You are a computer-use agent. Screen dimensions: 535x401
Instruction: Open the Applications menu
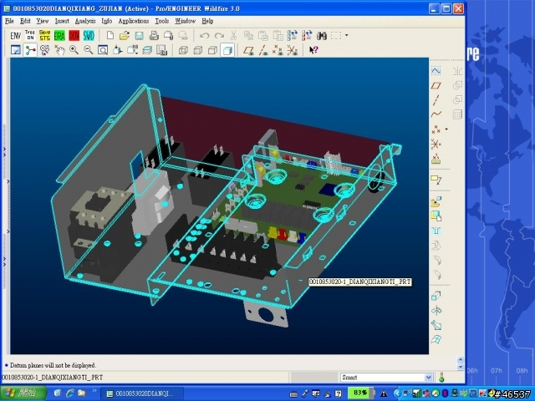coord(134,21)
